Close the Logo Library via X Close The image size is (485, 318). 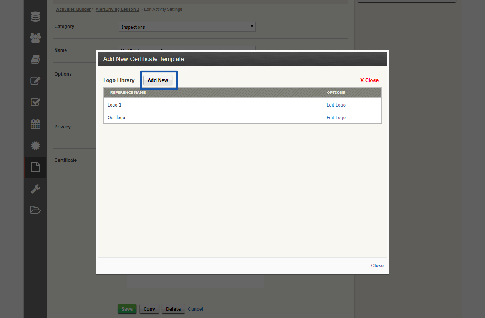point(369,80)
